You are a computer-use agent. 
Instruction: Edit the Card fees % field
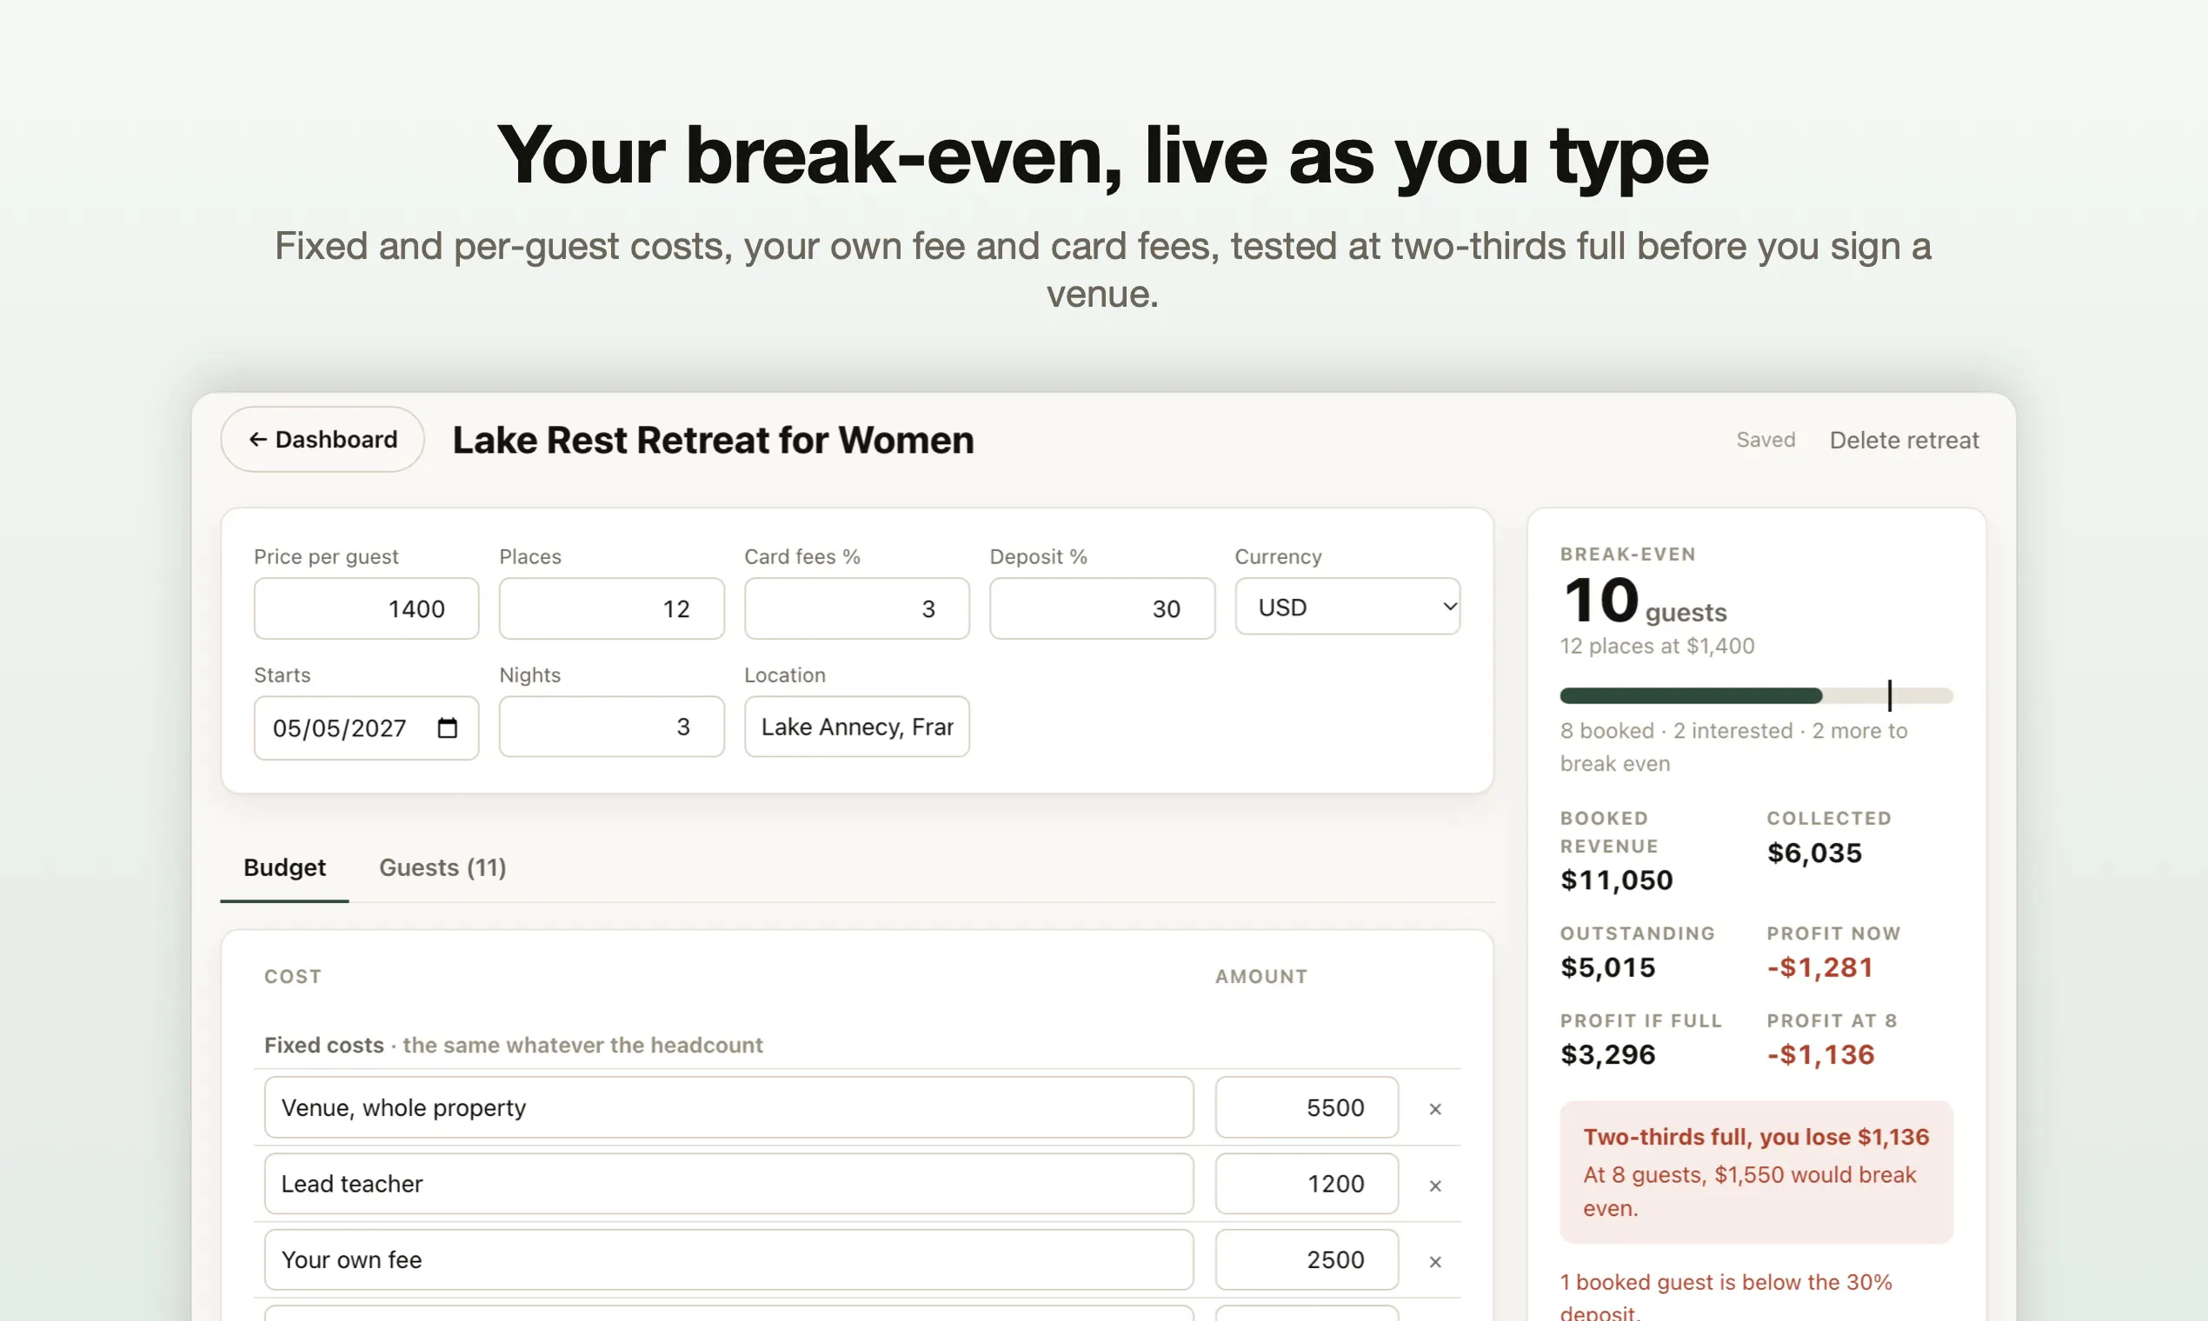pyautogui.click(x=856, y=609)
